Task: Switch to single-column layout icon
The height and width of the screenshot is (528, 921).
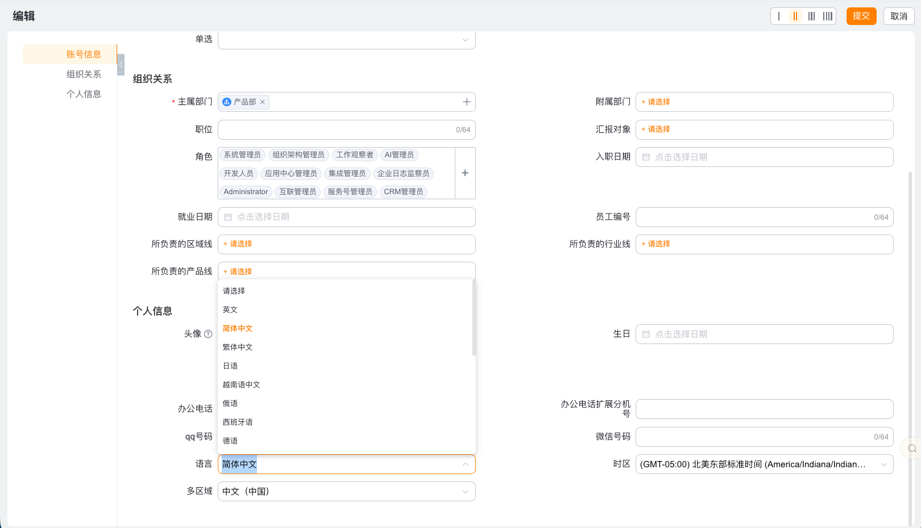Action: pyautogui.click(x=779, y=16)
